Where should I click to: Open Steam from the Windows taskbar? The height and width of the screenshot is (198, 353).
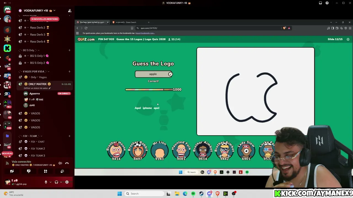(x=201, y=194)
